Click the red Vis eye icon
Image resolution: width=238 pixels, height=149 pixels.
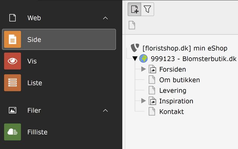click(13, 61)
